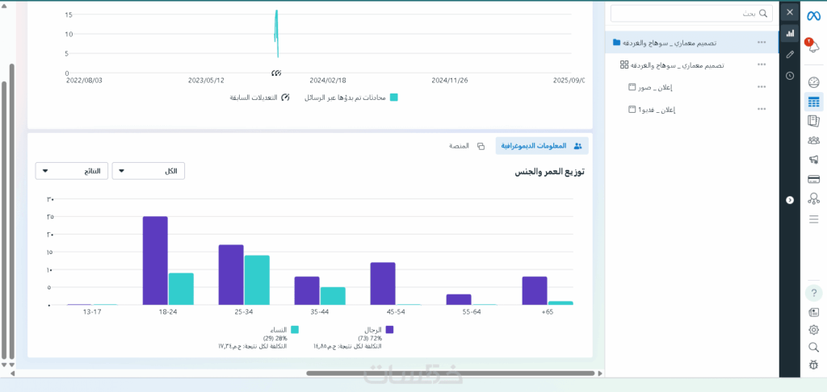This screenshot has width=827, height=392.
Task: Open the النتائج dropdown
Action: click(x=72, y=171)
